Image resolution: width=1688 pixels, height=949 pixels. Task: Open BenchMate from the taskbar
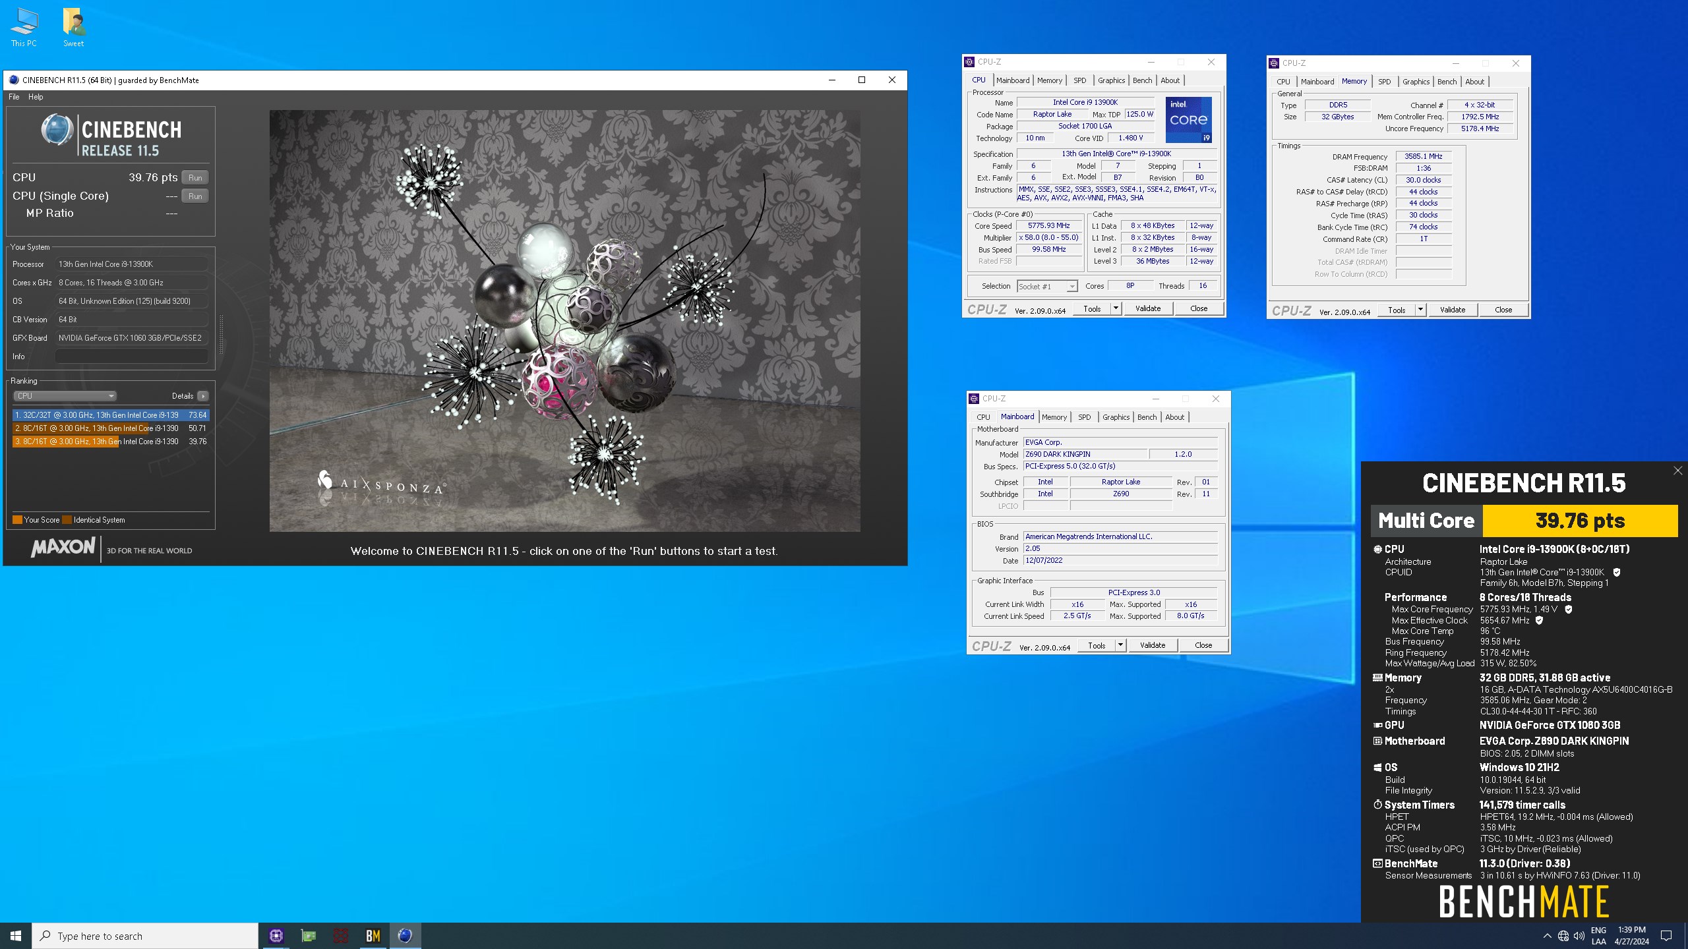tap(373, 936)
